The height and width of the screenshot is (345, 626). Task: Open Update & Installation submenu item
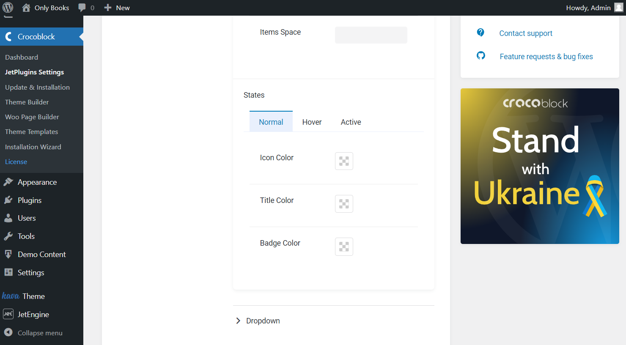click(x=37, y=87)
